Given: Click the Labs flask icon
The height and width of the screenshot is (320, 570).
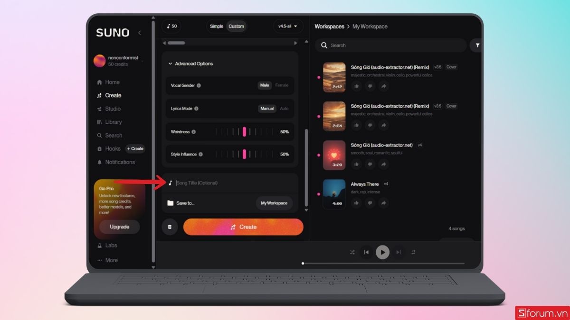Looking at the screenshot, I should 100,246.
